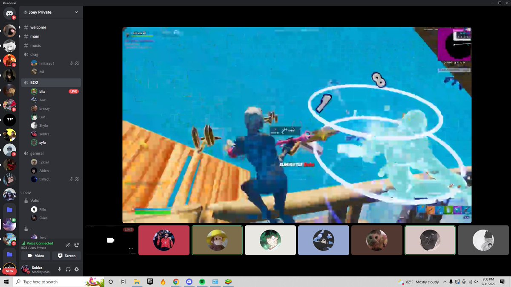The width and height of the screenshot is (511, 287).
Task: Open the muted volume tray icon
Action: coord(476,281)
